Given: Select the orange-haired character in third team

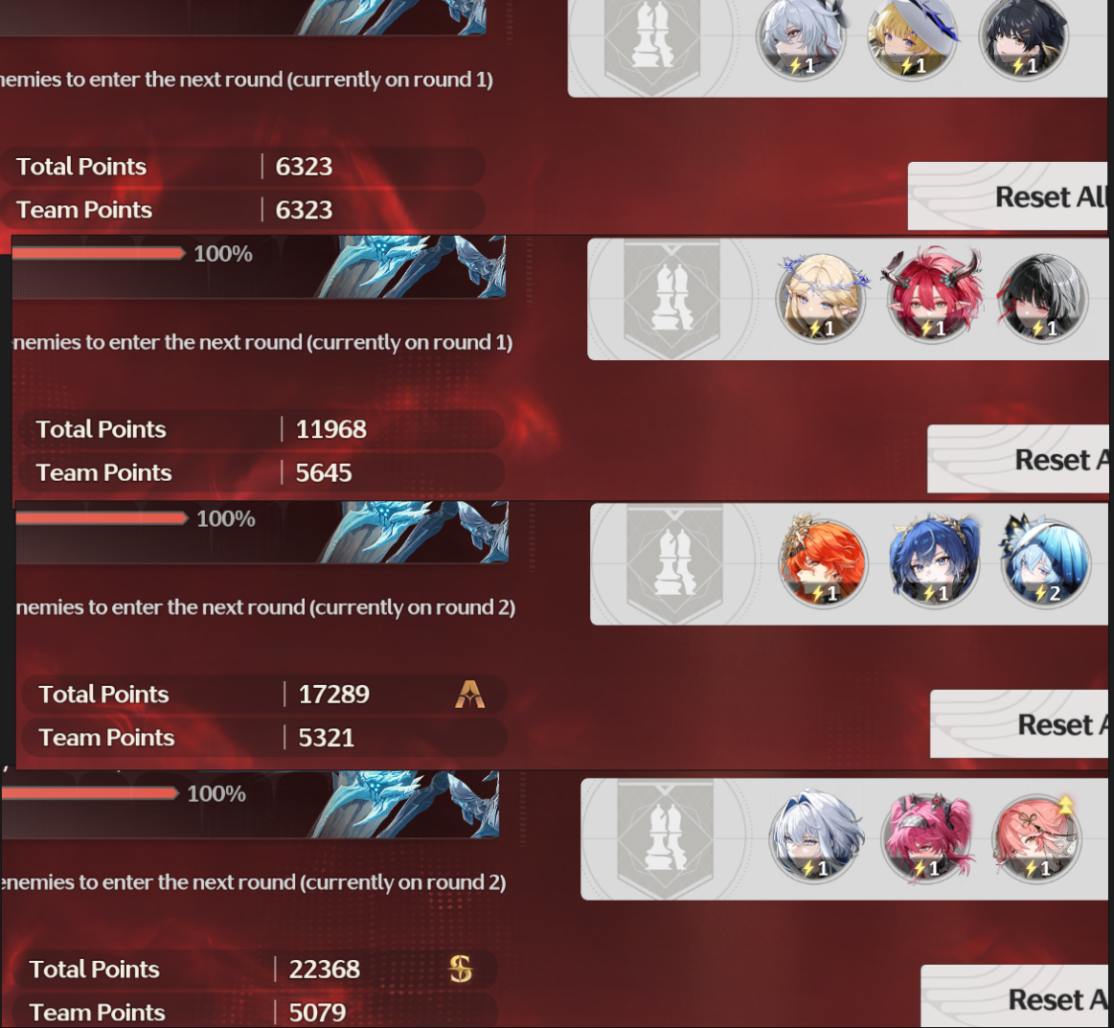Looking at the screenshot, I should [x=824, y=562].
